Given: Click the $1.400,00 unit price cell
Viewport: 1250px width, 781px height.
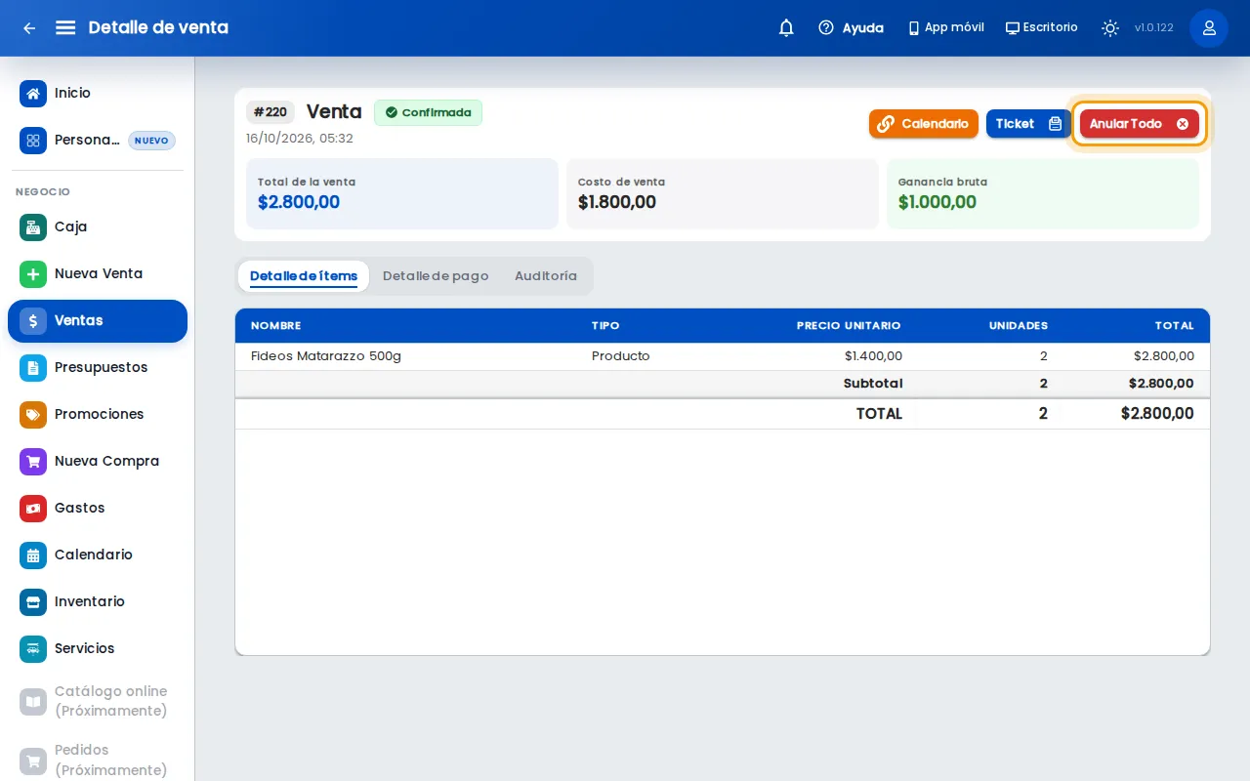Looking at the screenshot, I should coord(873,356).
